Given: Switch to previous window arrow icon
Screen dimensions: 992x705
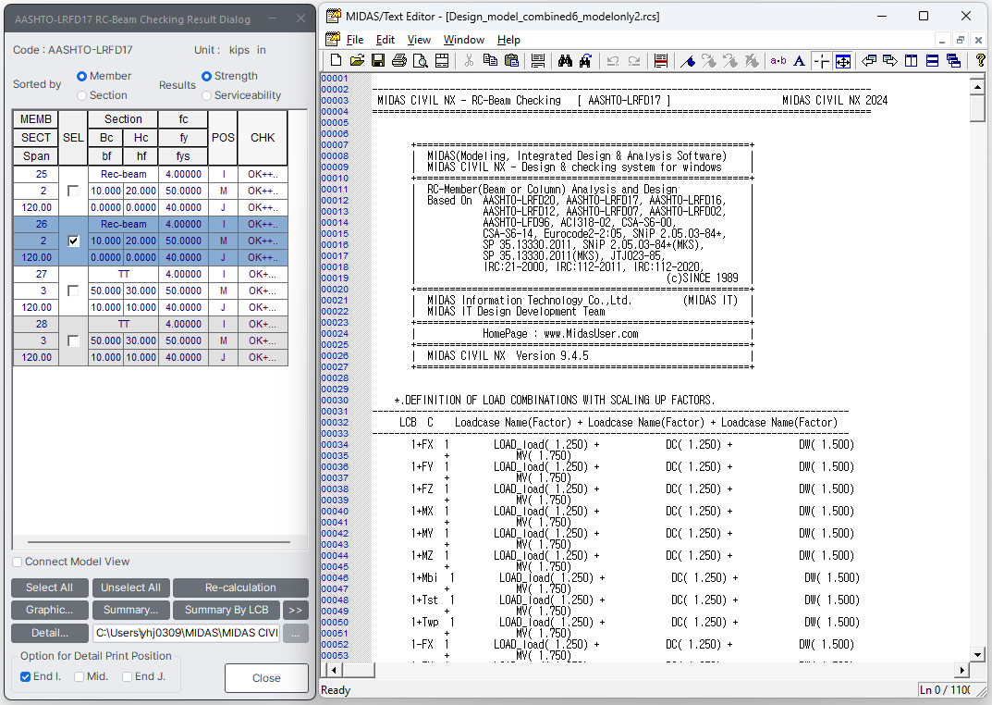Looking at the screenshot, I should pos(869,61).
